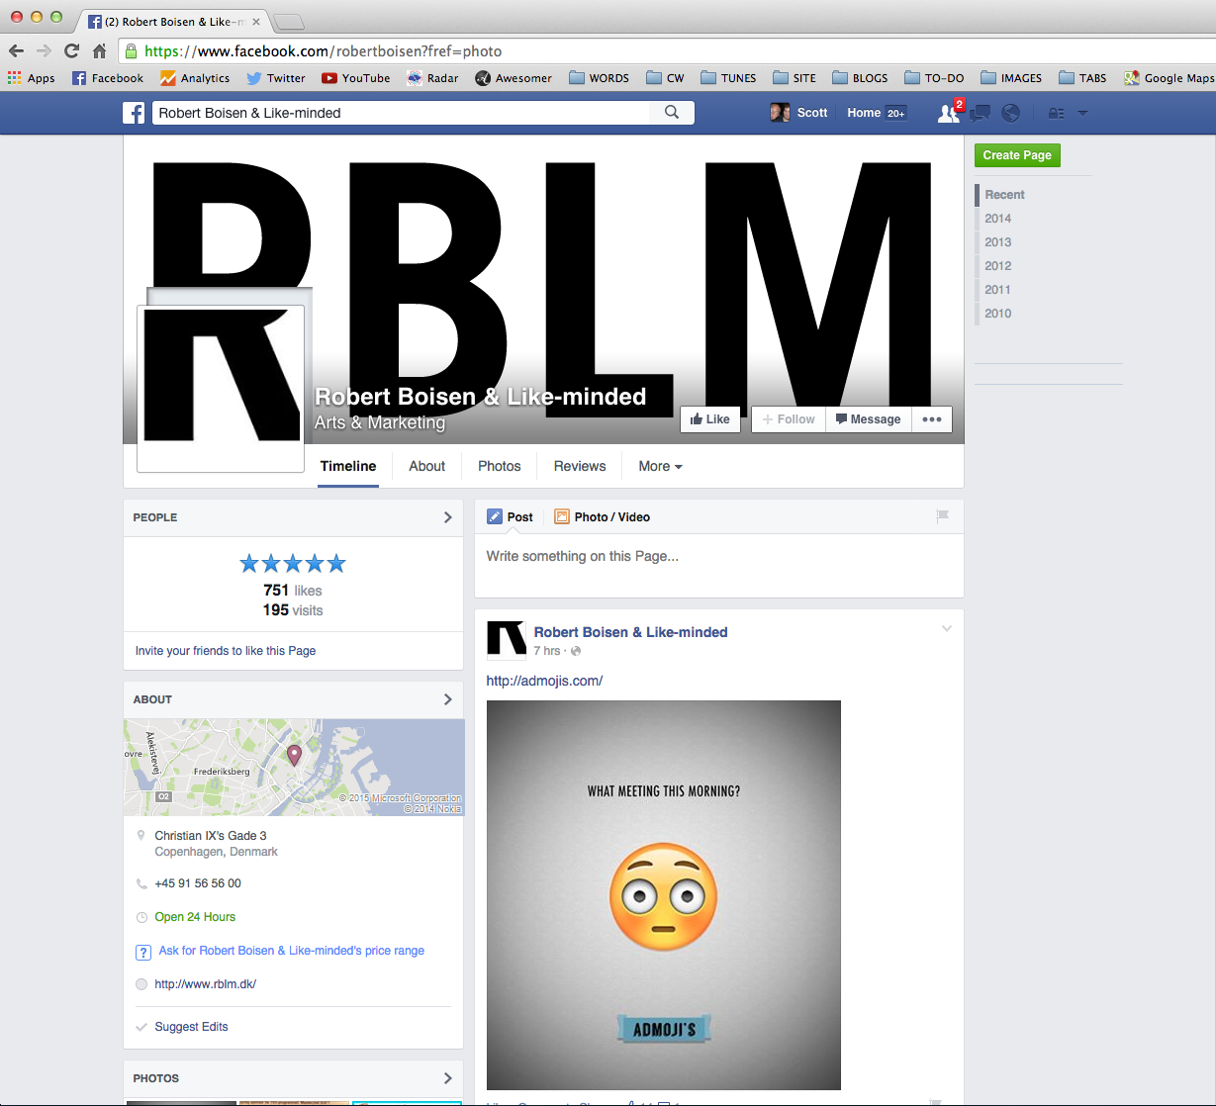Viewport: 1216px width, 1106px height.
Task: Open Scott's profile from the top bar
Action: [x=798, y=113]
